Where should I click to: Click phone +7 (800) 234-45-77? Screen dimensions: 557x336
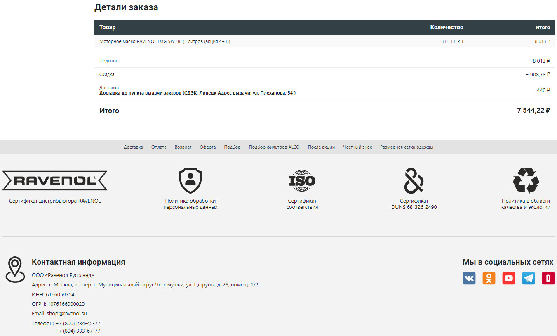click(x=78, y=323)
